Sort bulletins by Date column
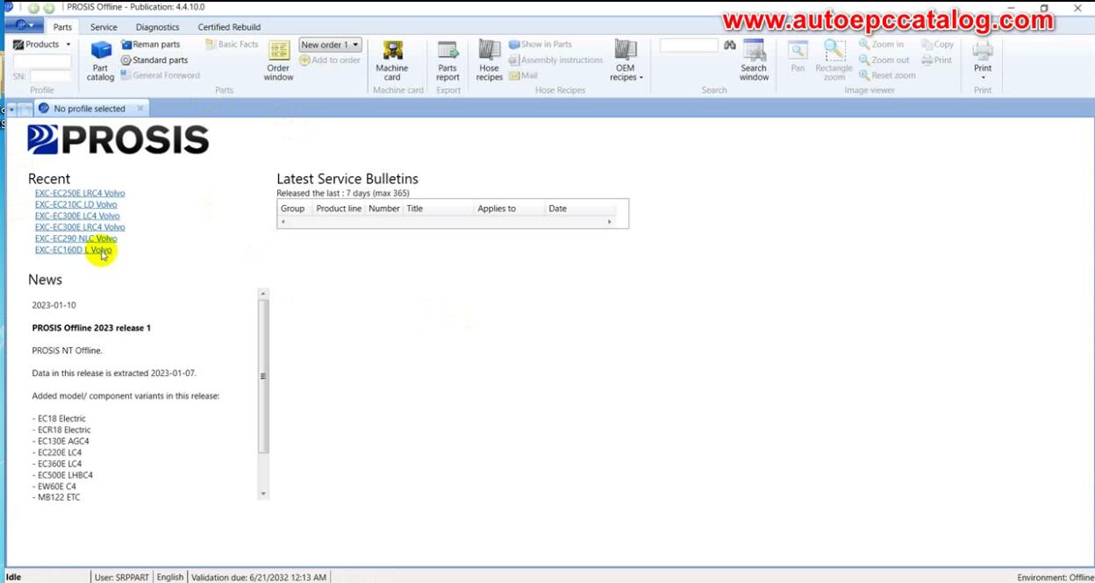This screenshot has width=1095, height=583. click(x=580, y=209)
